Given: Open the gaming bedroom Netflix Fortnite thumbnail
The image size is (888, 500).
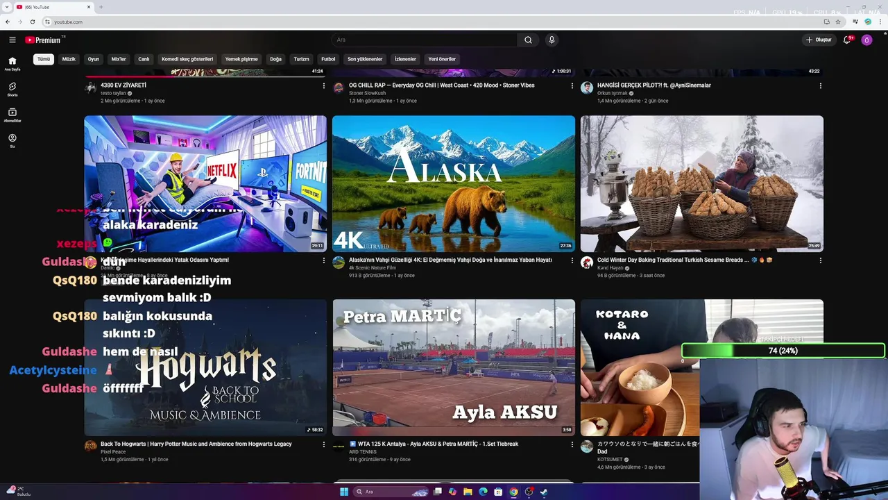Looking at the screenshot, I should click(205, 183).
